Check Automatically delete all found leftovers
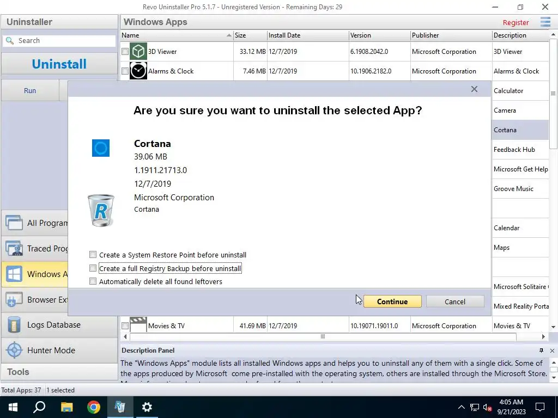This screenshot has width=558, height=418. (x=93, y=281)
